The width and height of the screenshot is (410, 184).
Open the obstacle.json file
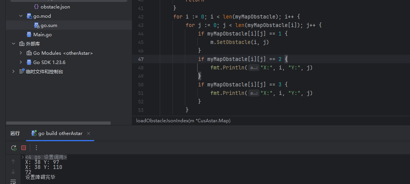55,7
